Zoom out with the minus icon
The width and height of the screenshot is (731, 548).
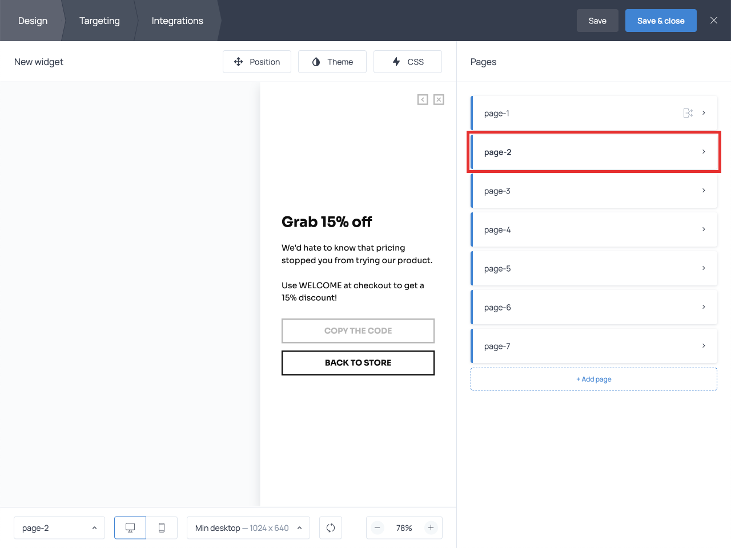pyautogui.click(x=377, y=528)
